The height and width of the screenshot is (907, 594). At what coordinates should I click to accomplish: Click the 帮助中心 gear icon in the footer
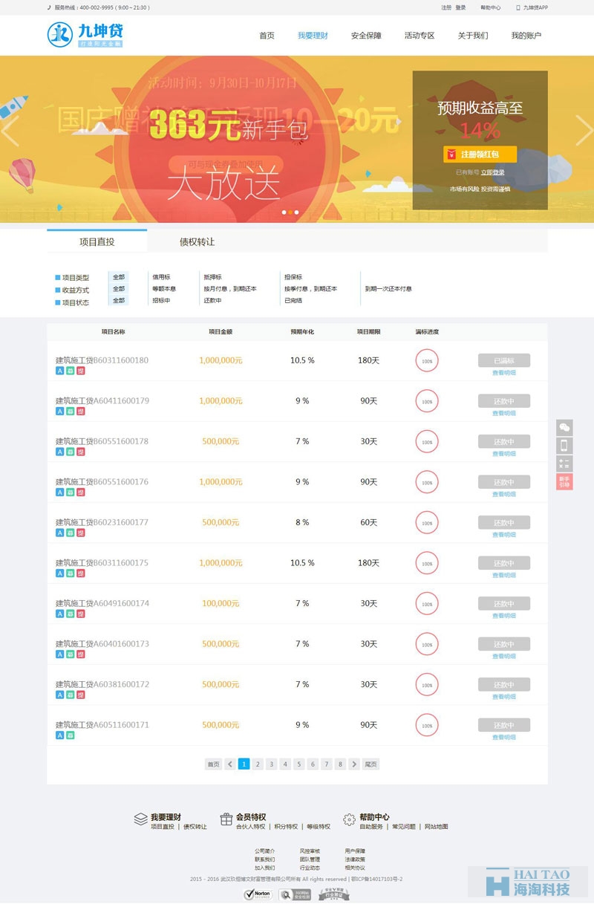click(349, 819)
